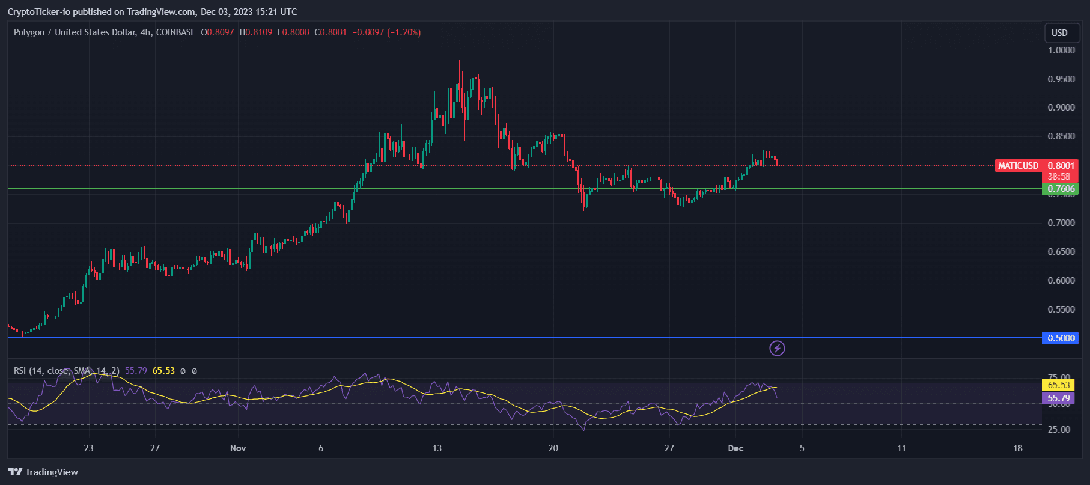The height and width of the screenshot is (485, 1090).
Task: Select the blue 0.5000 price axis label
Action: [x=1061, y=338]
